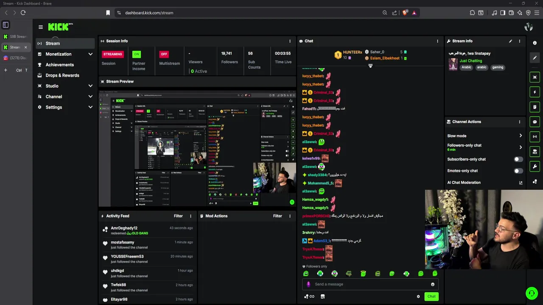Click the purple microphone icon in message box
543x305 pixels.
coord(308,284)
